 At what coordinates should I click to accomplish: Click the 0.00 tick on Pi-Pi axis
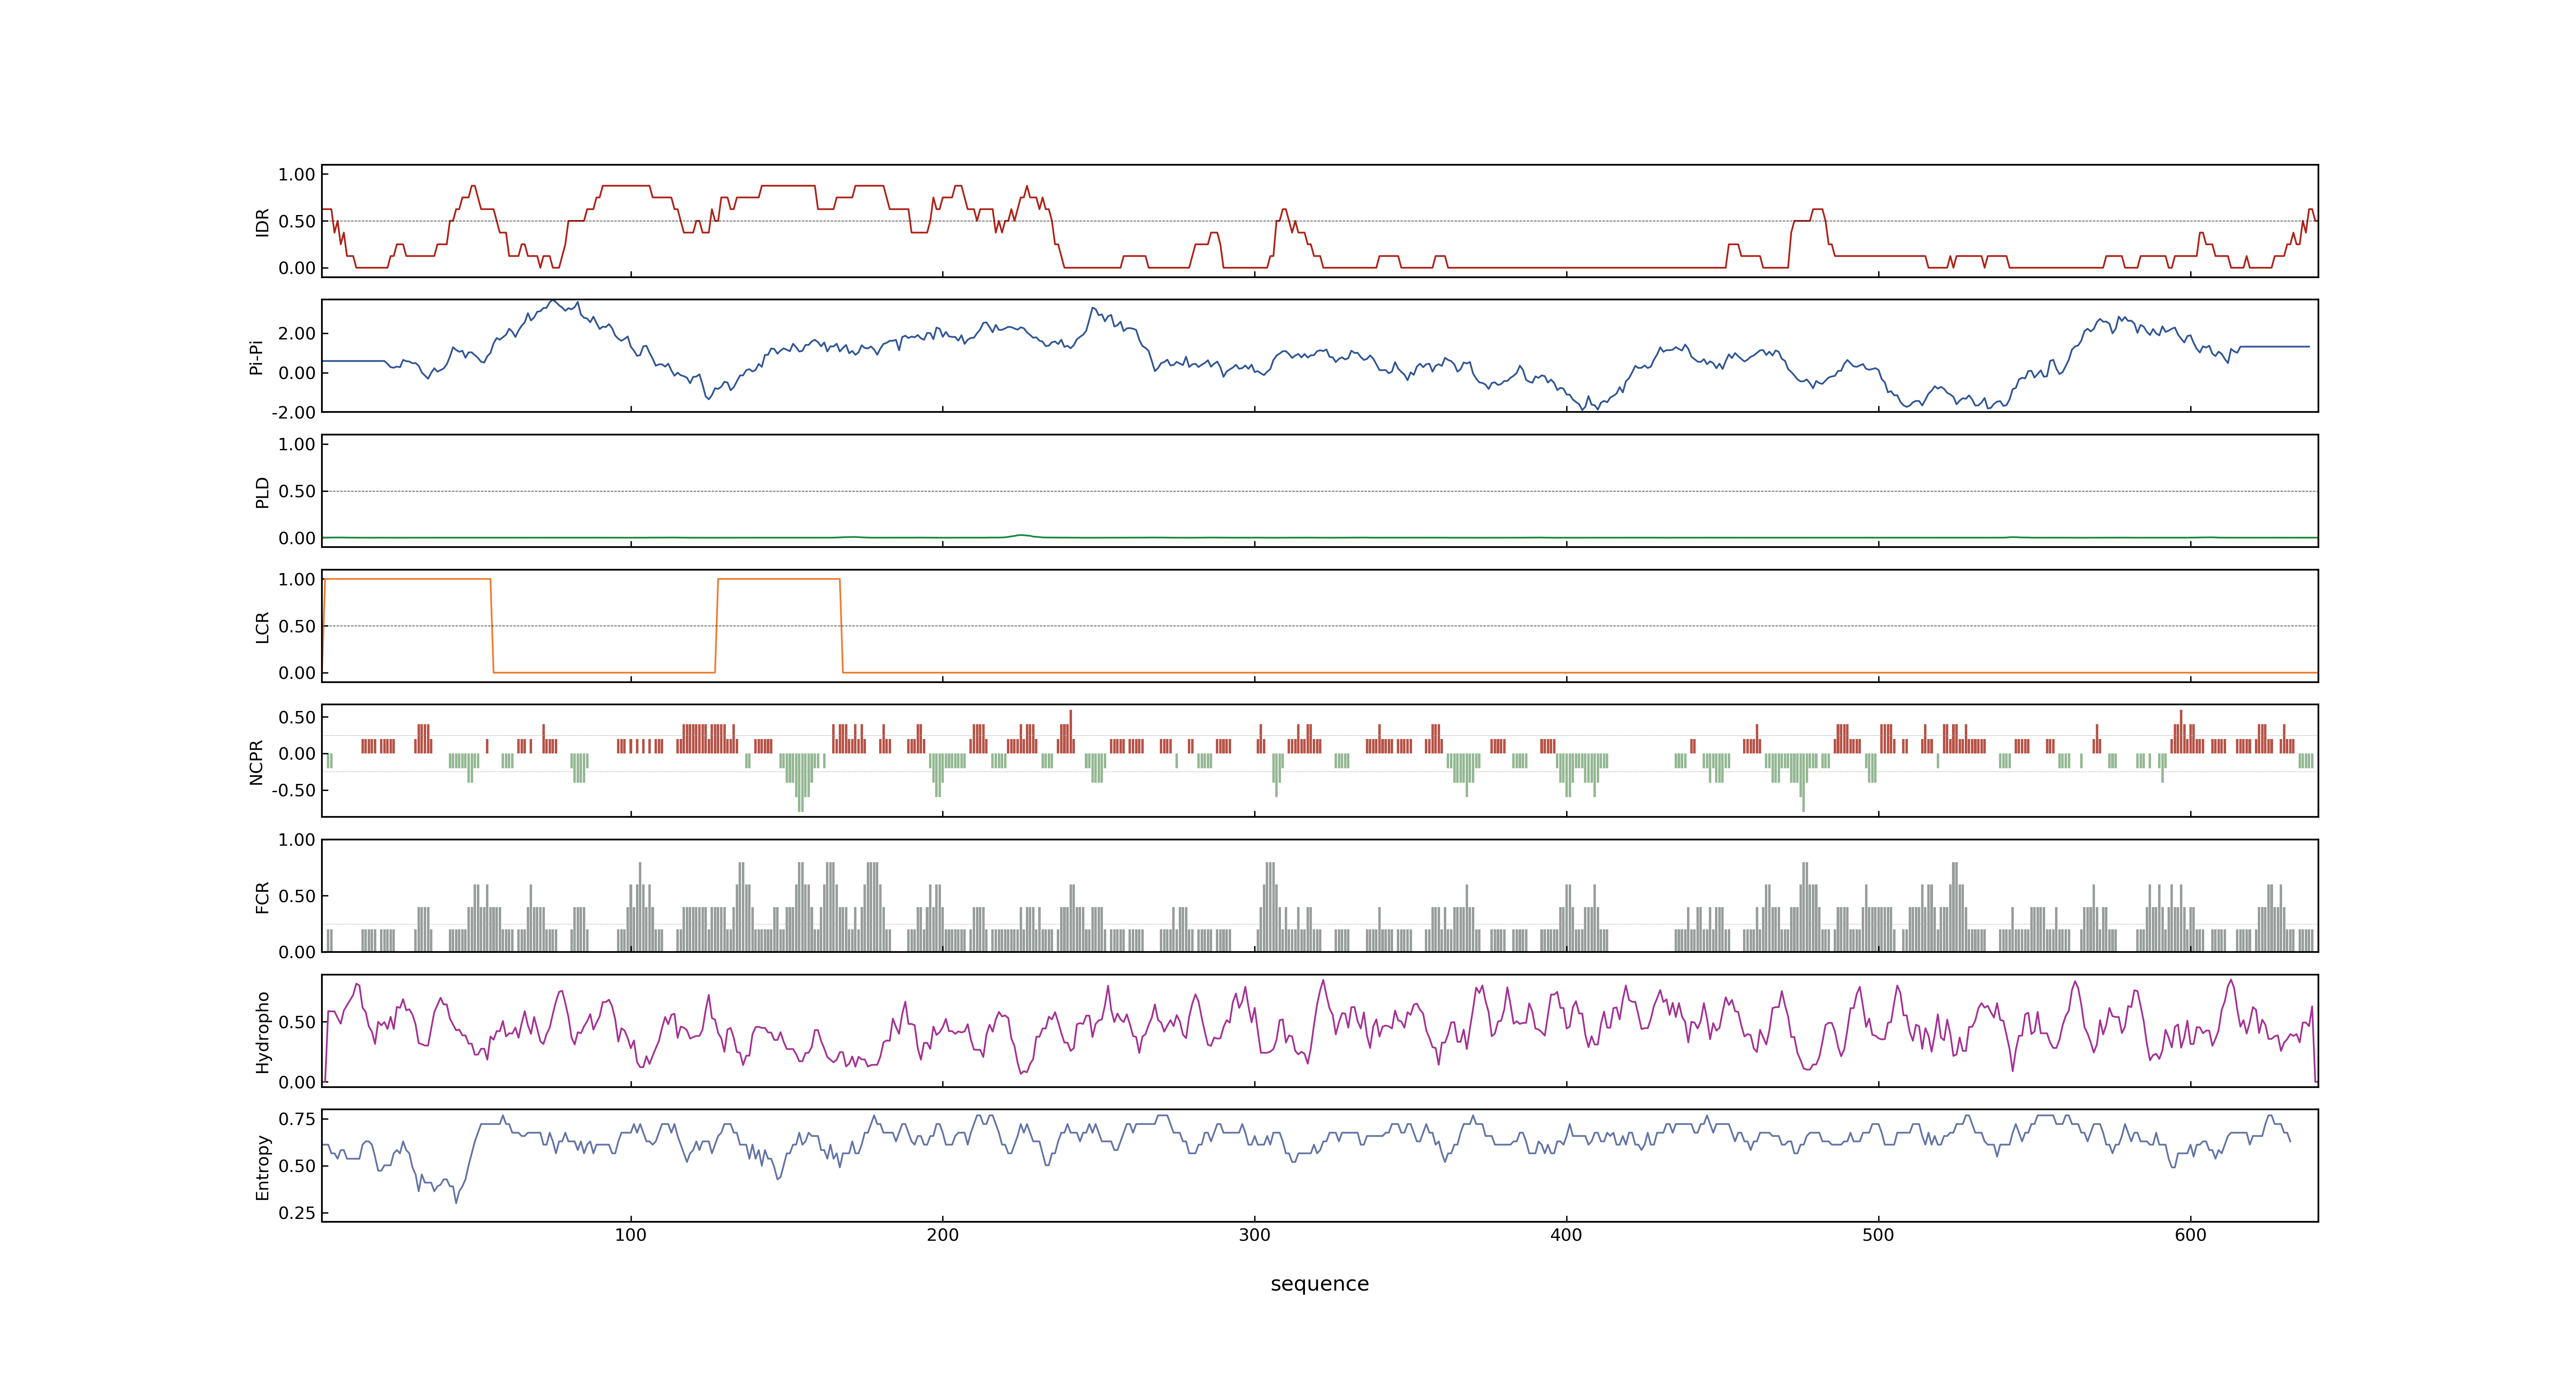[x=297, y=373]
